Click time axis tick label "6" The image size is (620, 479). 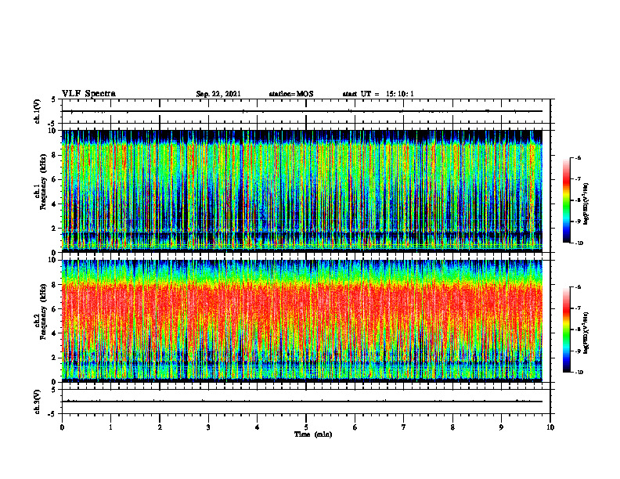click(x=355, y=427)
